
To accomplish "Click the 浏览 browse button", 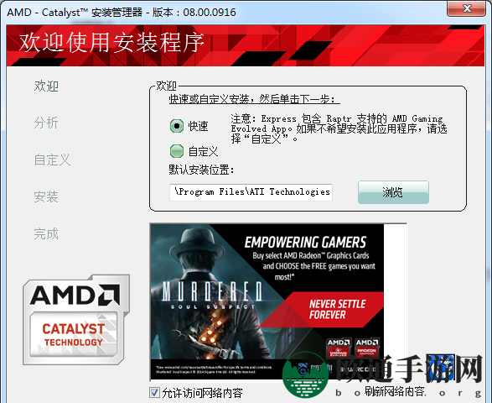I will (393, 191).
